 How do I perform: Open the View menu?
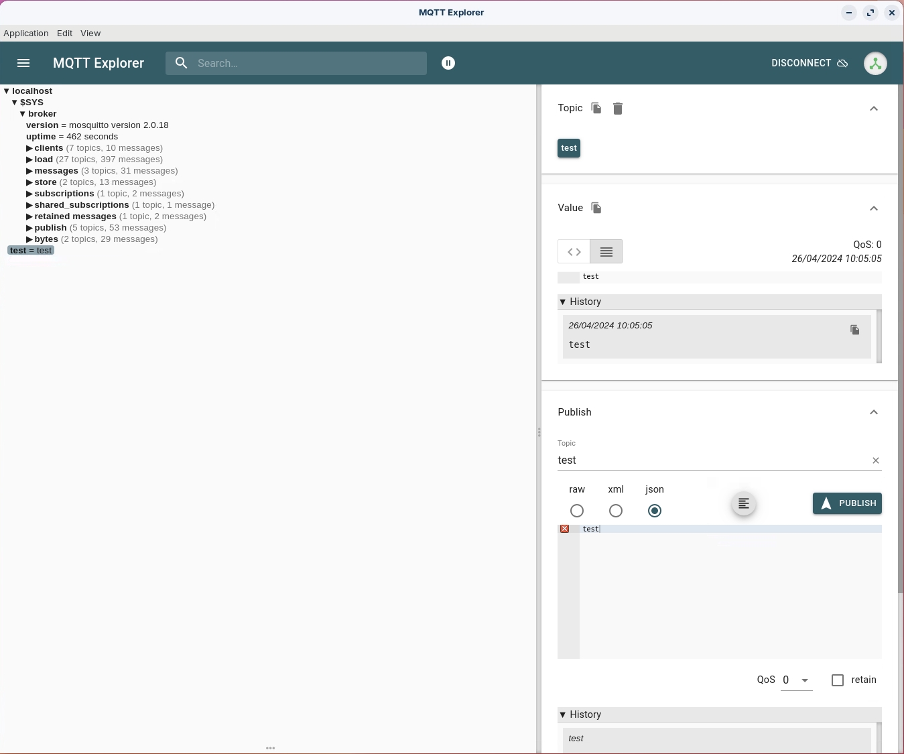click(x=90, y=34)
